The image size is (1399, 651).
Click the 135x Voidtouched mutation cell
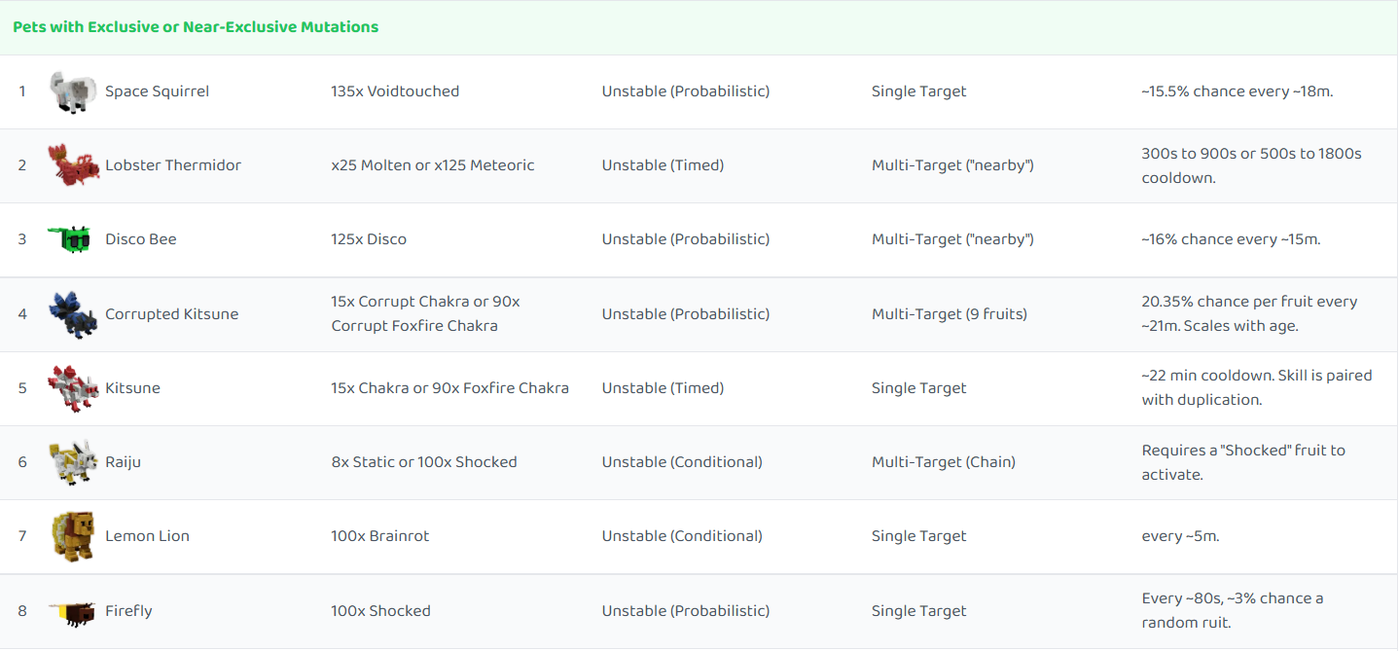(395, 91)
